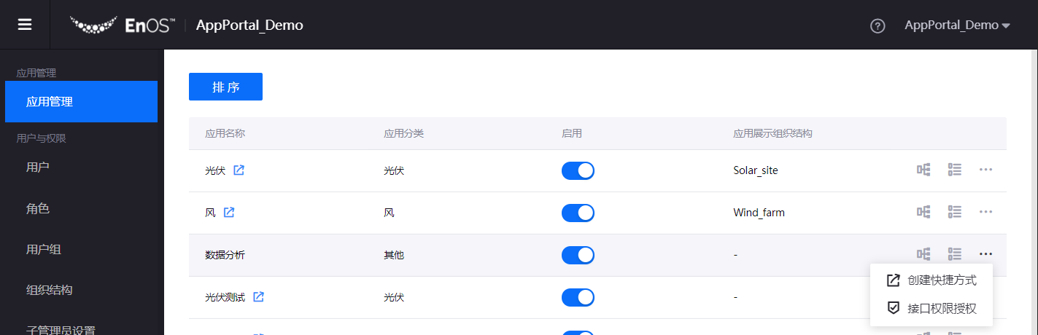The width and height of the screenshot is (1038, 335).
Task: Open 组织结构 in the sidebar
Action: point(50,290)
